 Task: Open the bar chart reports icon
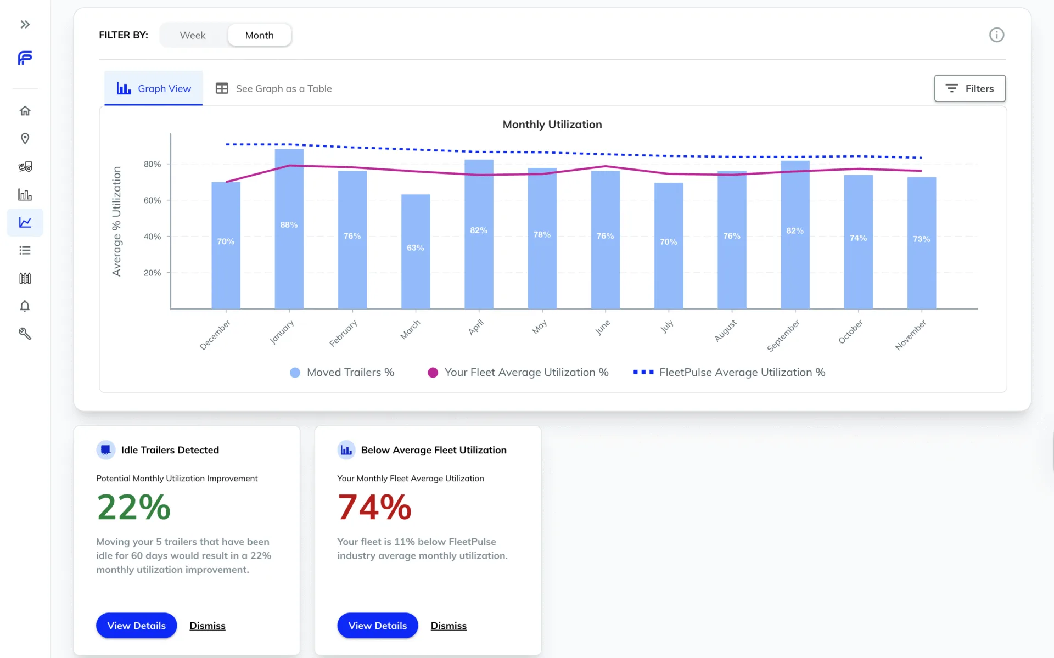pos(25,195)
